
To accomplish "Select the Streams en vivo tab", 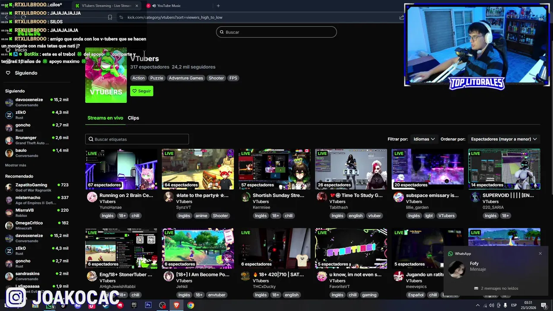I will (105, 118).
